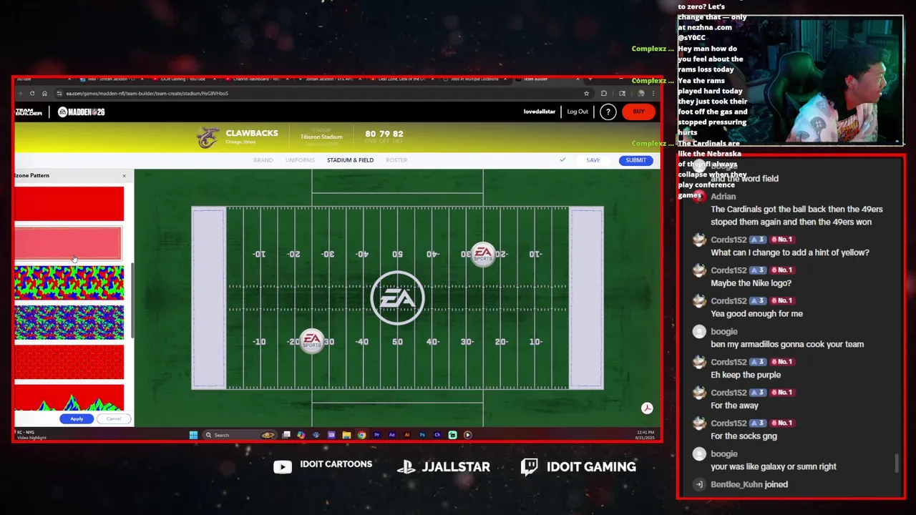This screenshot has width=916, height=515.
Task: Choose the red green blue camo pattern
Action: click(x=69, y=283)
